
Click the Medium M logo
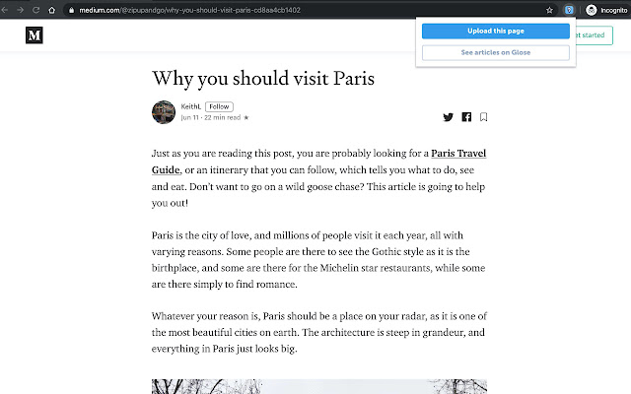pos(35,35)
